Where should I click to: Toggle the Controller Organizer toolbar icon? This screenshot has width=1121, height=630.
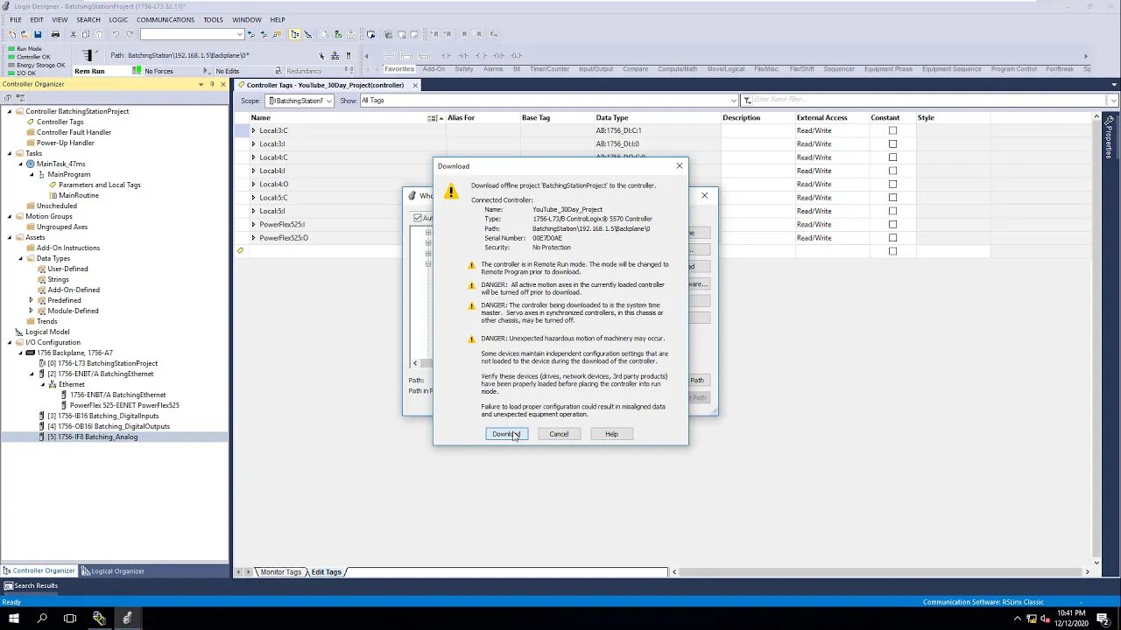click(295, 34)
